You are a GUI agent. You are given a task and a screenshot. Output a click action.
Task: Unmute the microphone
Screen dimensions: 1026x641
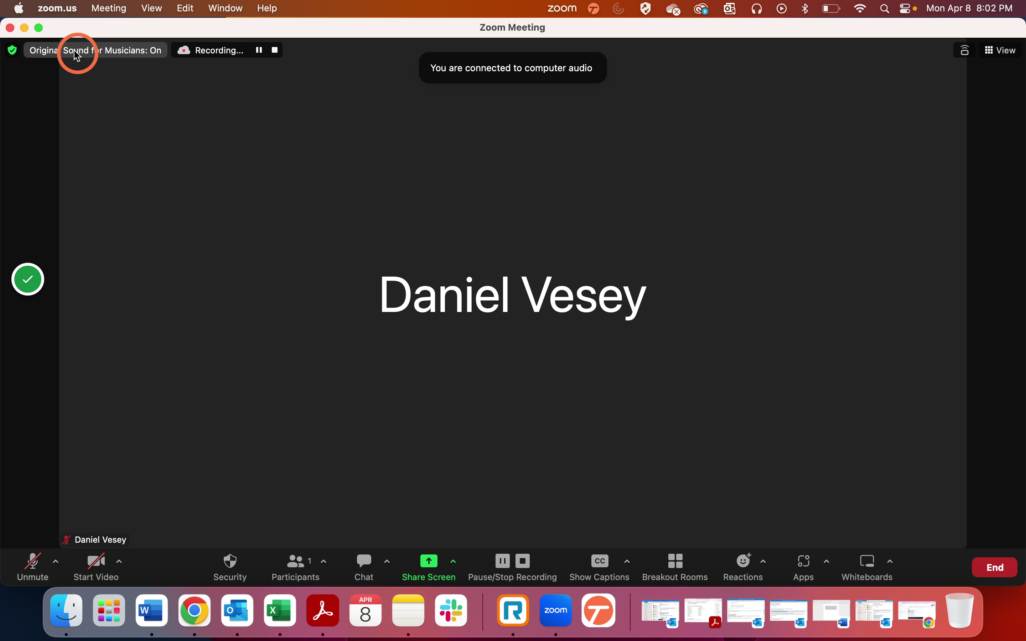[x=33, y=567]
